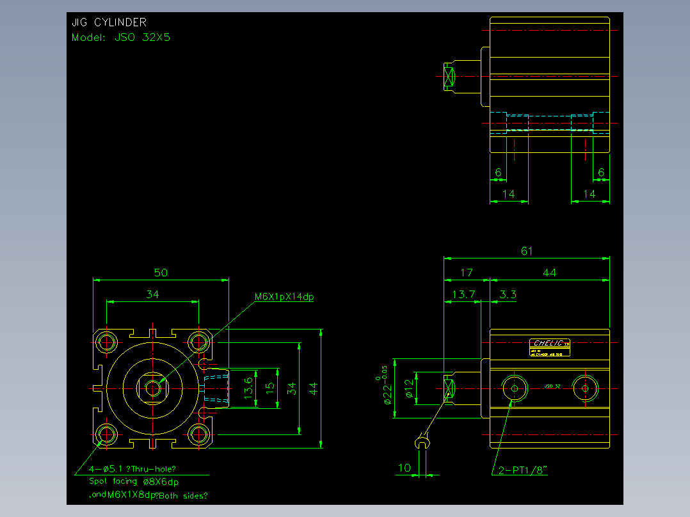690x517 pixels.
Task: Click the ø12 rod diameter dimension
Action: point(409,388)
